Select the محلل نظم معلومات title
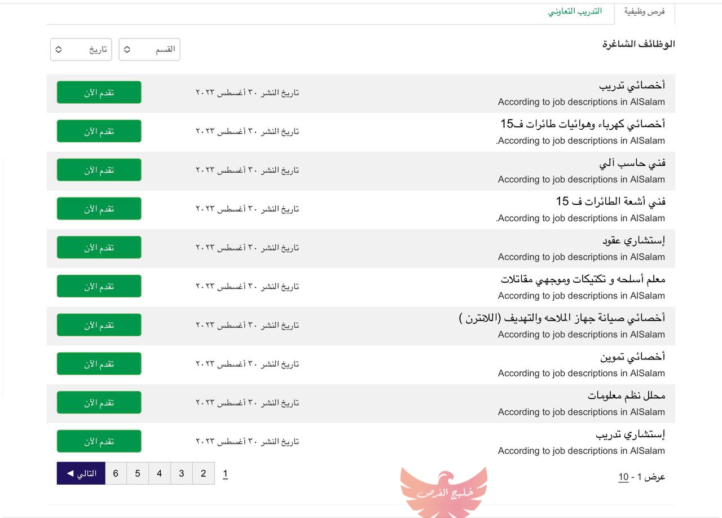Image resolution: width=722 pixels, height=518 pixels. tap(626, 396)
